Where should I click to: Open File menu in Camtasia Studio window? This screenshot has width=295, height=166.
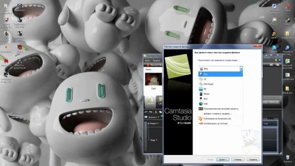click(x=147, y=60)
